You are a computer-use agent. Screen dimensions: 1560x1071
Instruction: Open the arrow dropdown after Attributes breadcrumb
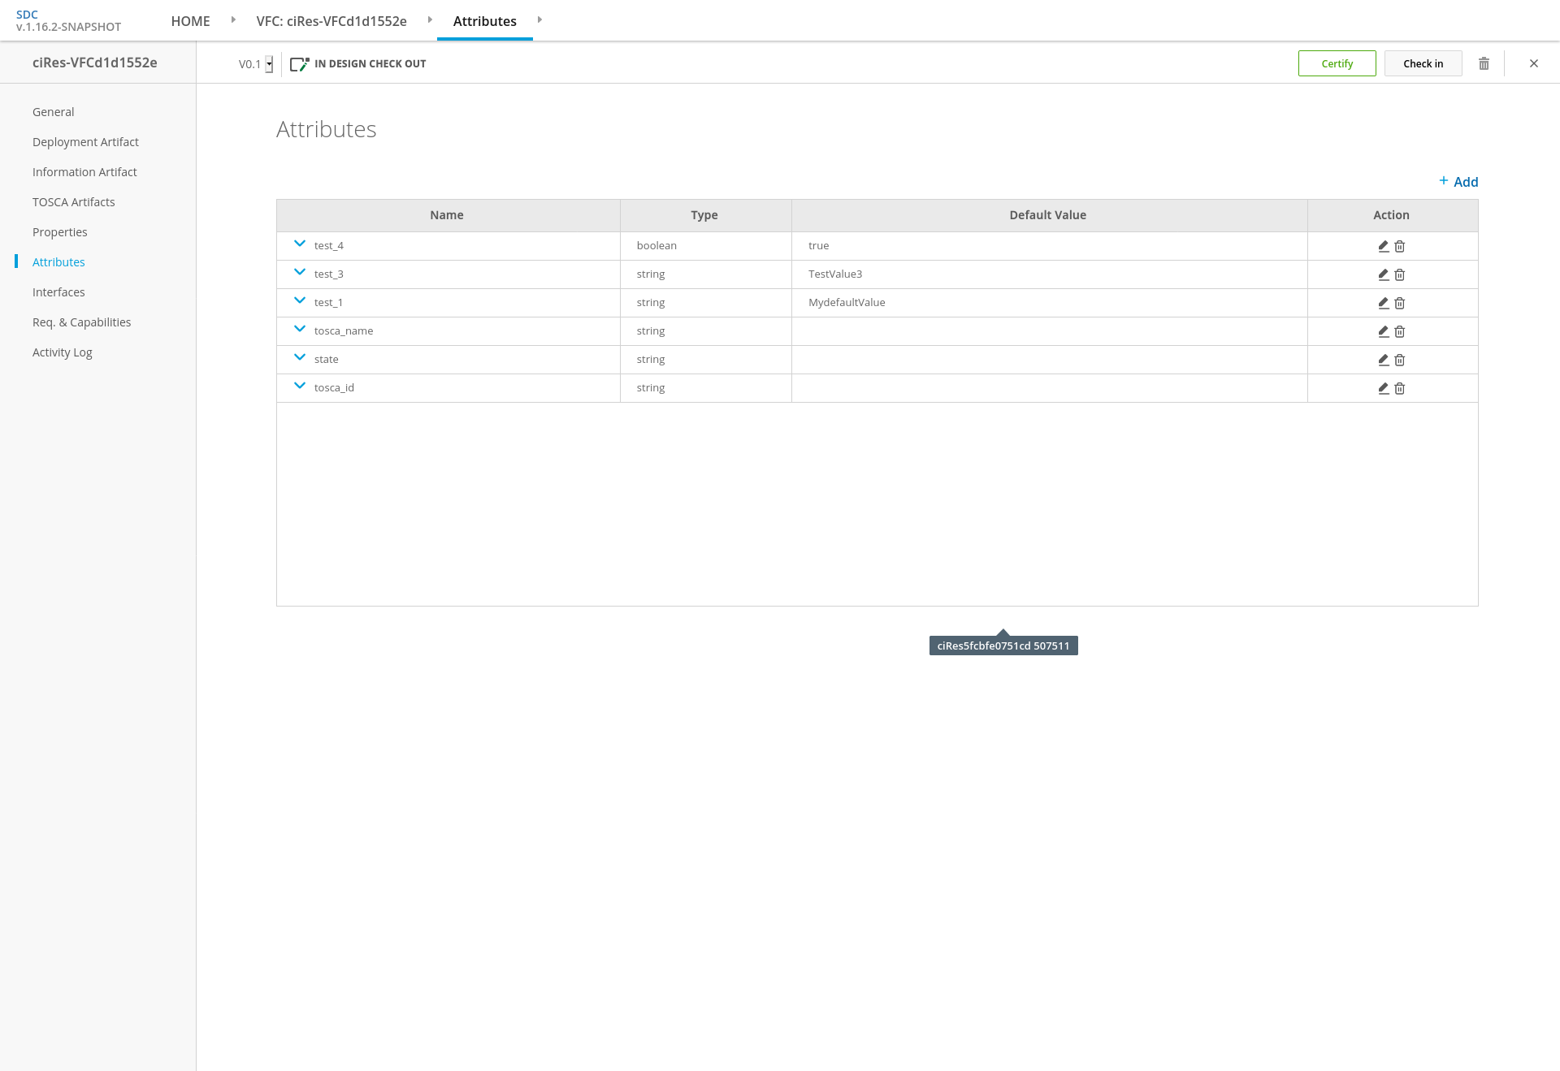(539, 19)
